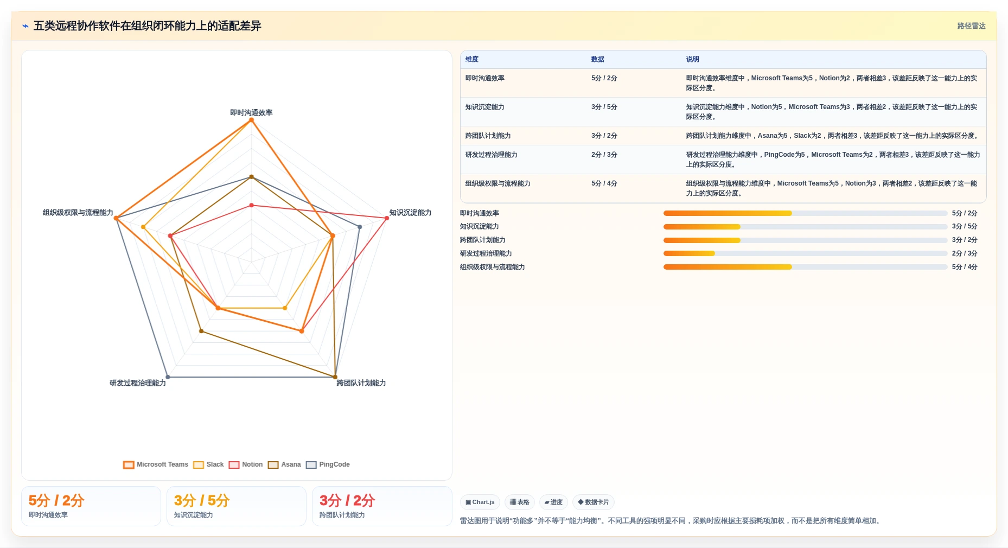Open the 5分 / 2分 即时沟通效率 data card
Image resolution: width=1008 pixels, height=548 pixels.
(91, 506)
